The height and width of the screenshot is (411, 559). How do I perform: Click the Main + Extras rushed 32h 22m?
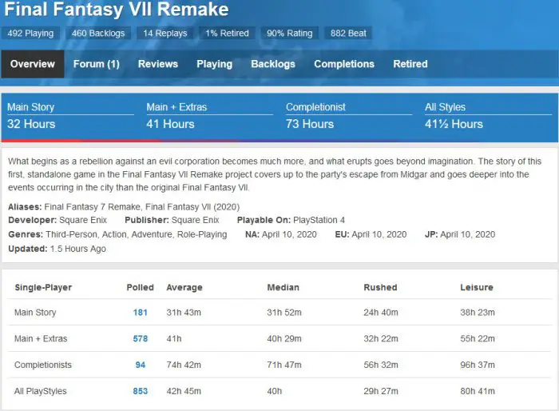(381, 338)
